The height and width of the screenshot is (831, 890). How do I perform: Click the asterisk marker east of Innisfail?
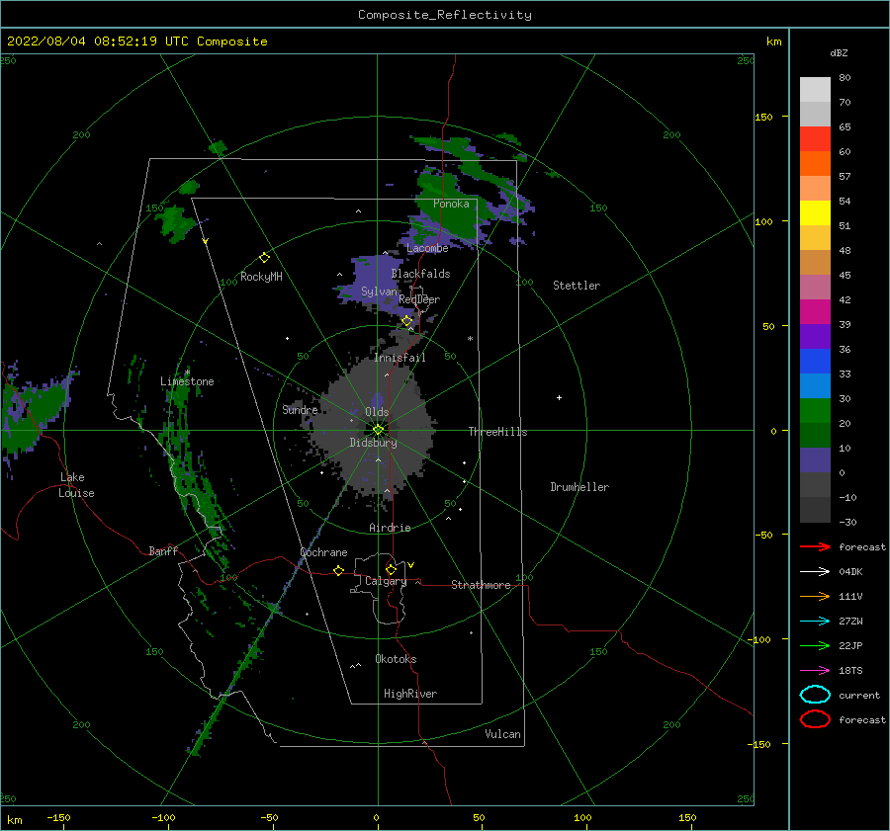click(470, 339)
